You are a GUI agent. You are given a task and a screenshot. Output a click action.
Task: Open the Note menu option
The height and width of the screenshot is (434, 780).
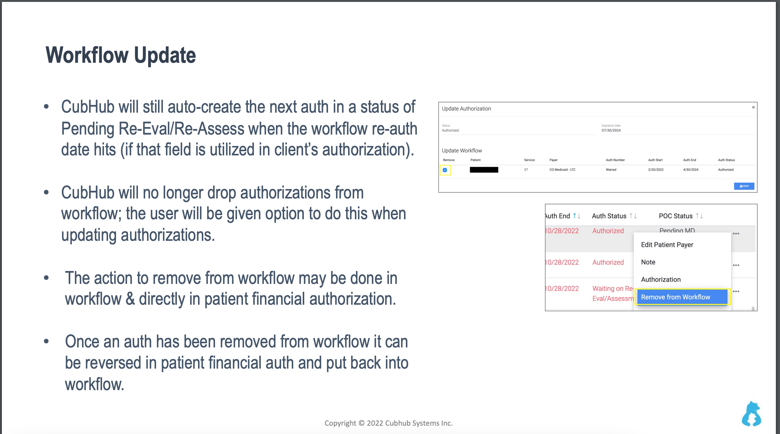(648, 262)
